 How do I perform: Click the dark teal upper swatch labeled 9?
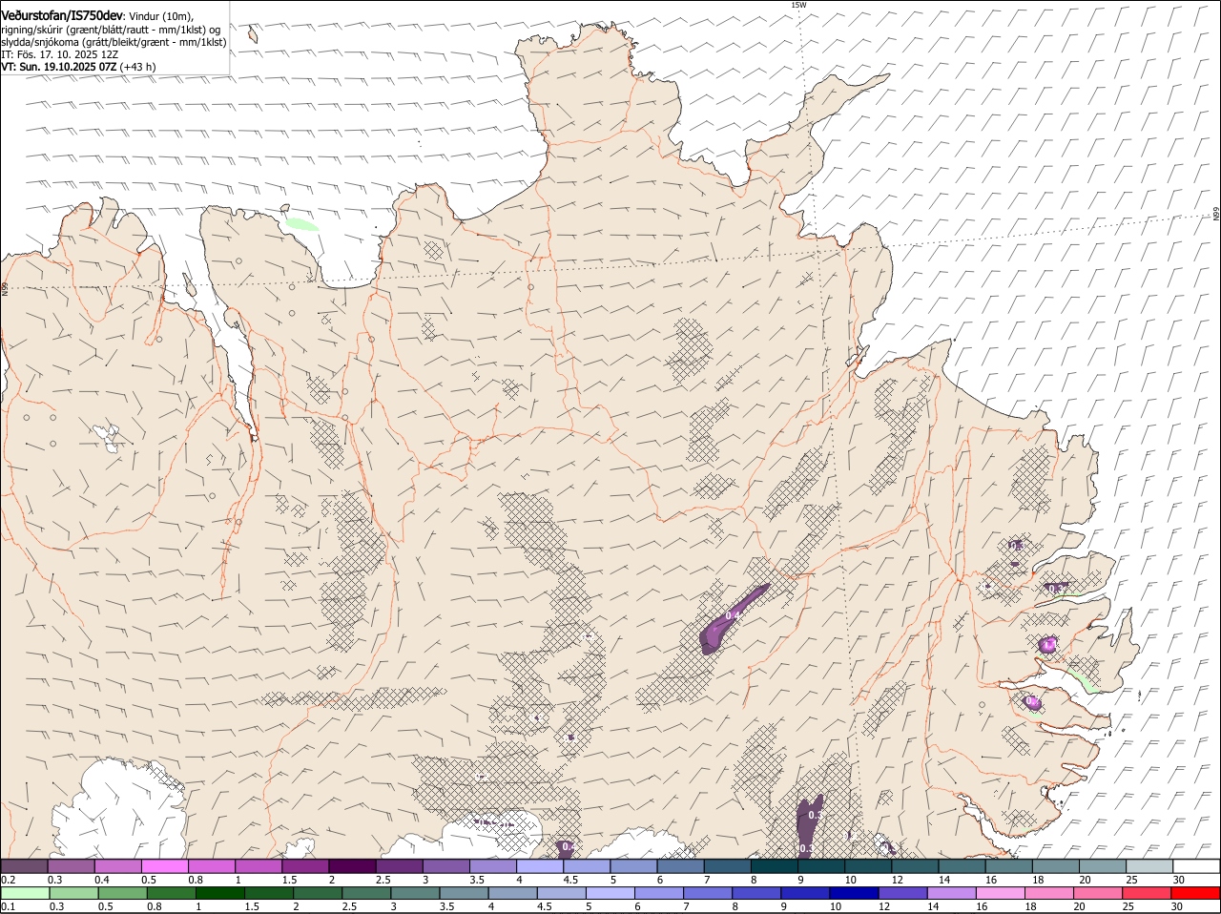click(x=821, y=866)
